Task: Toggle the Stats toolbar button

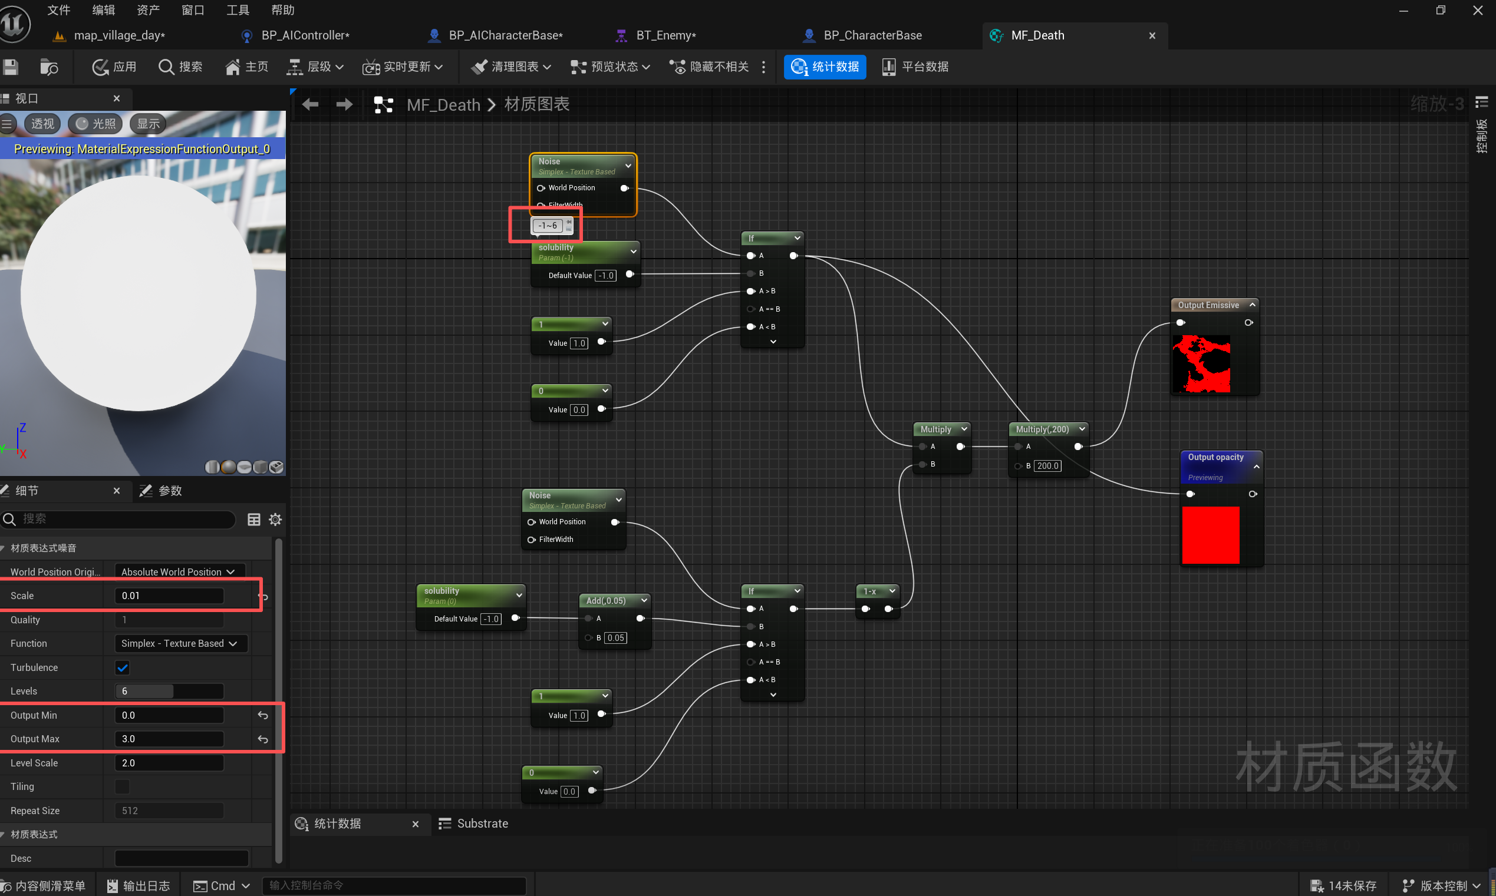Action: pos(825,67)
